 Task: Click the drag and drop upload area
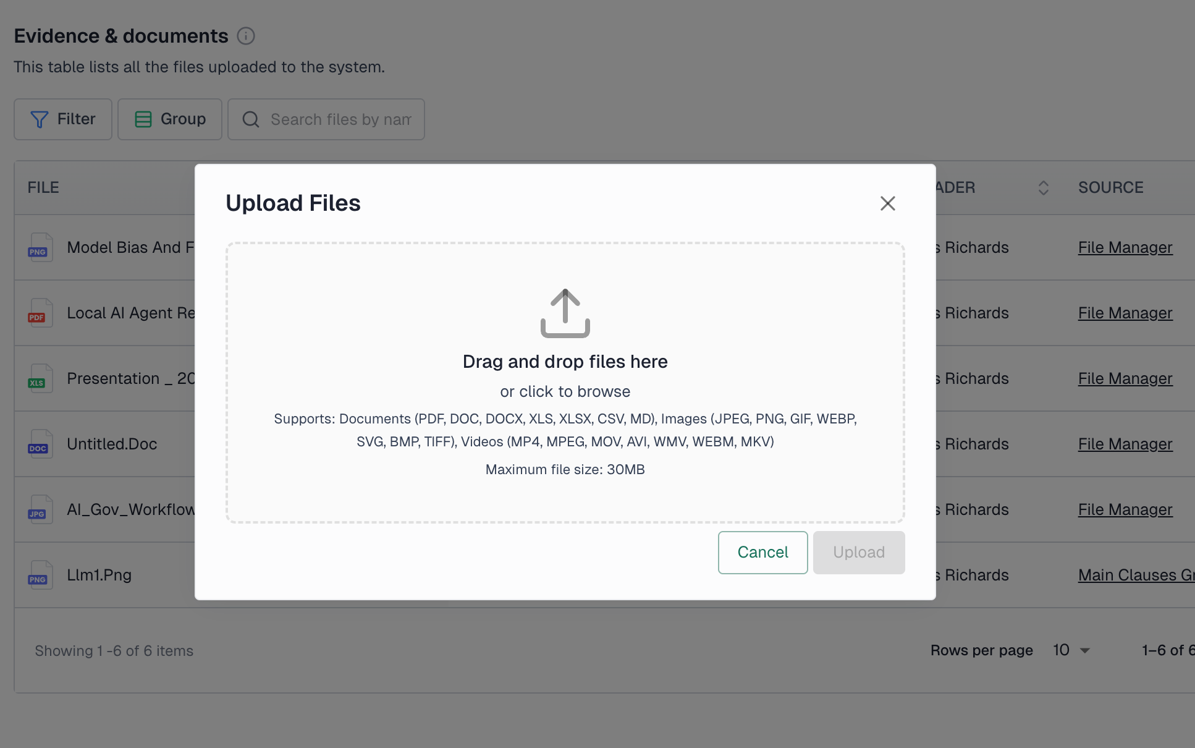(565, 383)
